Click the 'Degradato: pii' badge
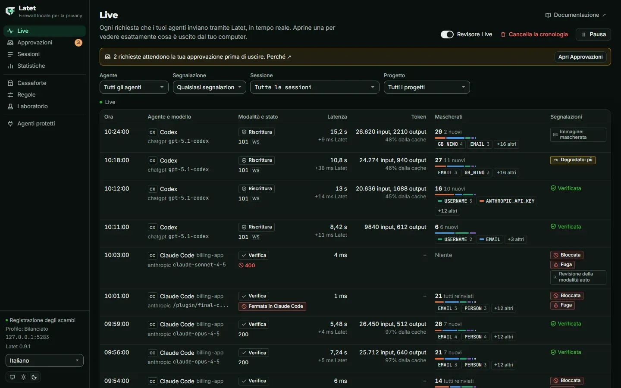The height and width of the screenshot is (388, 621). pos(573,160)
